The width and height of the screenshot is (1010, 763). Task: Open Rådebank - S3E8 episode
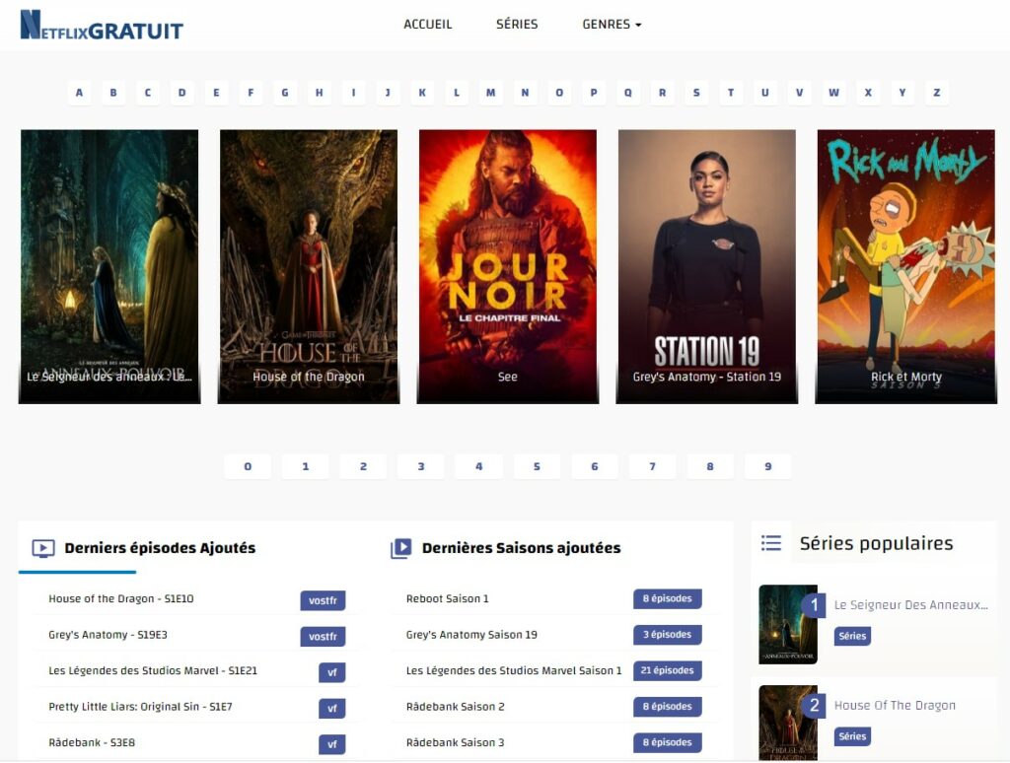tap(92, 742)
